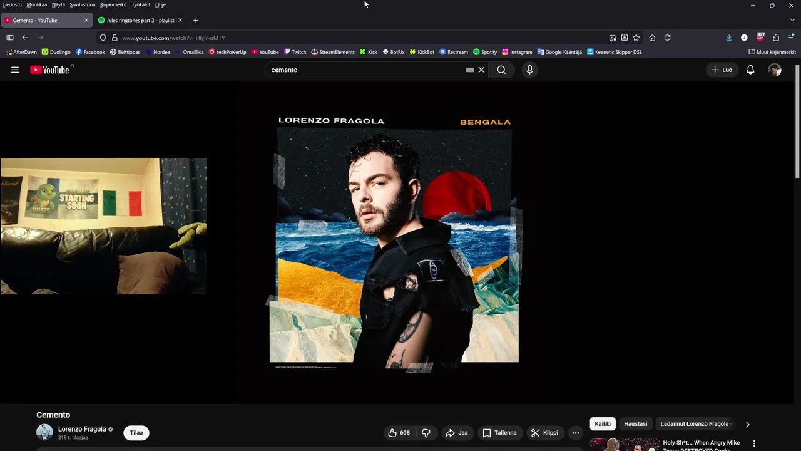Click the ABP extension icon with 427 badge
801x451 pixels.
click(x=760, y=37)
